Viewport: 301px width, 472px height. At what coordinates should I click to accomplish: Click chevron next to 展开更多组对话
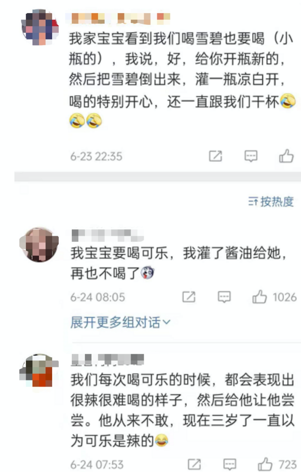pyautogui.click(x=167, y=323)
